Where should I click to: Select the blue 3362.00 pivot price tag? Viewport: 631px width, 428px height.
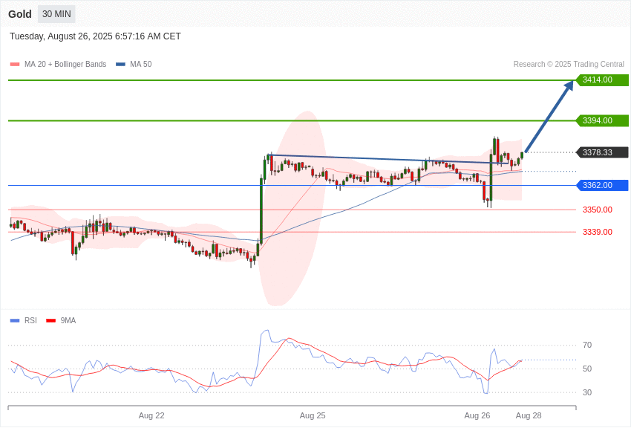tap(603, 185)
